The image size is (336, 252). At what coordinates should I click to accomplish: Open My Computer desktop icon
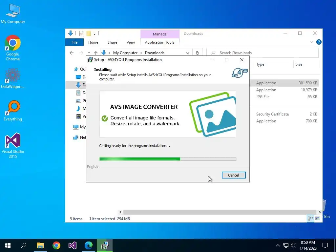13,13
